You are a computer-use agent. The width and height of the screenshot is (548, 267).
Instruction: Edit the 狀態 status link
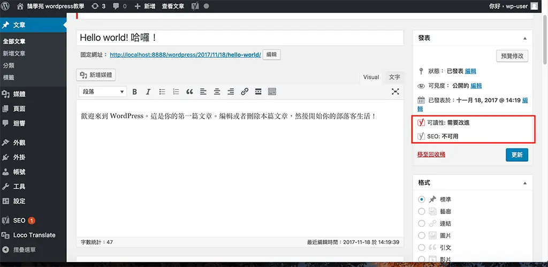point(470,71)
